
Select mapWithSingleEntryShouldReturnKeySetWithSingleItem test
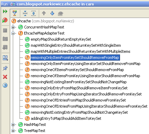tap(76, 45)
